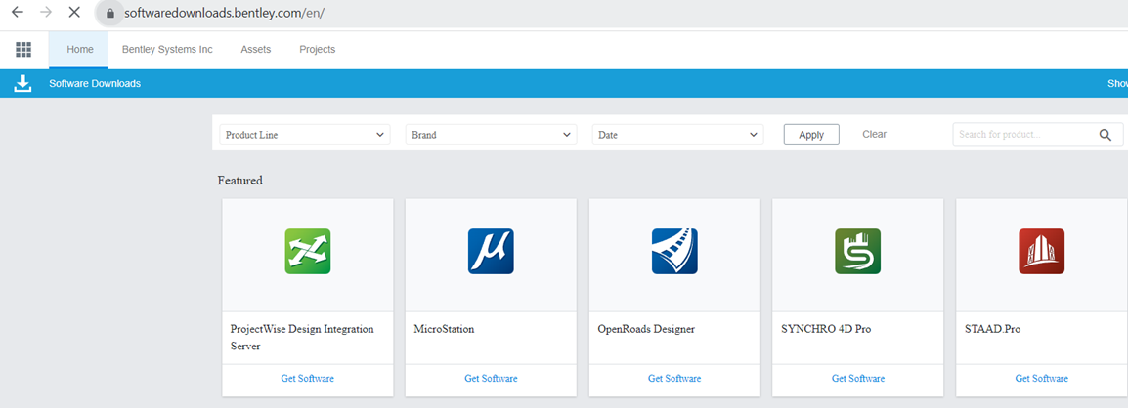Click the Clear filters link
The height and width of the screenshot is (408, 1128).
(875, 134)
